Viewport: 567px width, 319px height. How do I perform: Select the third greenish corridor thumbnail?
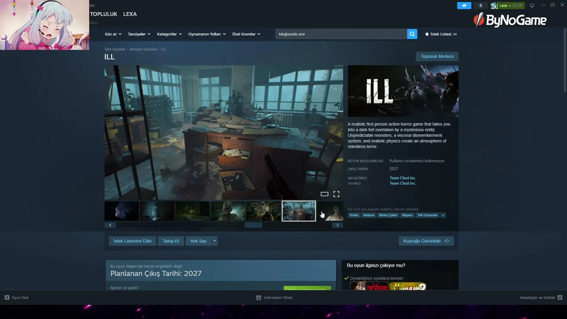(x=193, y=211)
